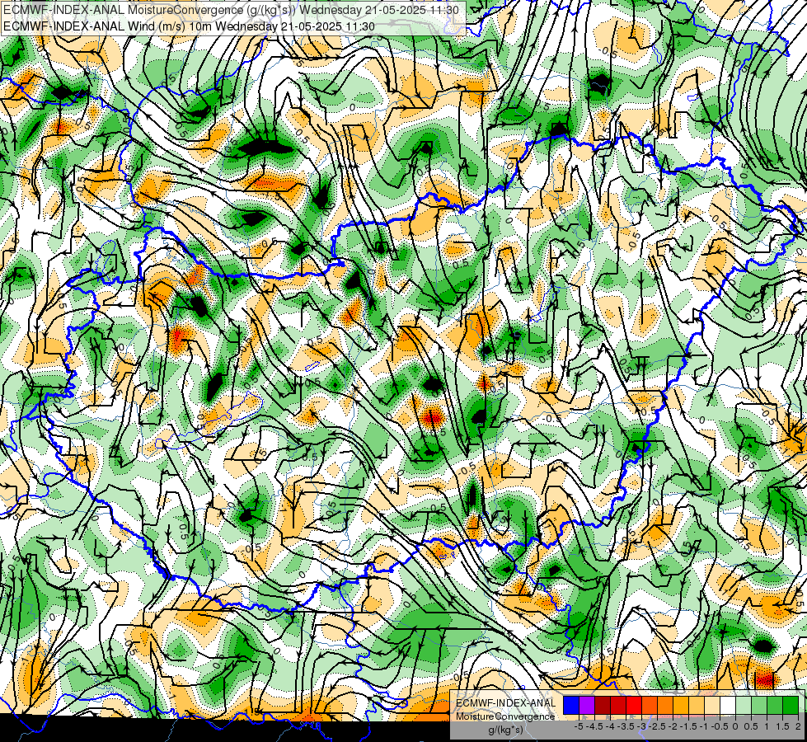Select the darkest green legend swatch
The image size is (807, 742).
[x=790, y=706]
